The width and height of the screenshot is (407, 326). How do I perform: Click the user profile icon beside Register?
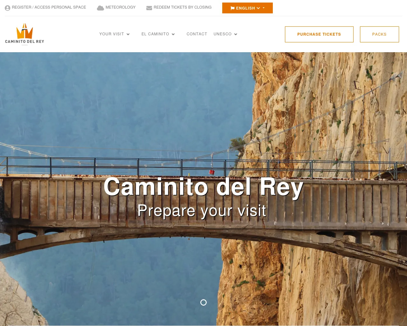pyautogui.click(x=8, y=8)
